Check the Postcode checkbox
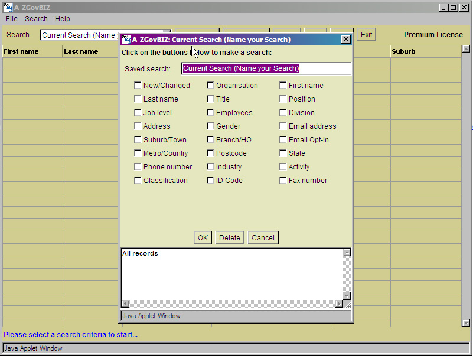The width and height of the screenshot is (473, 356). (210, 153)
